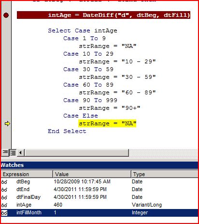Click the Type column header
This screenshot has height=224, width=199.
tap(165, 174)
